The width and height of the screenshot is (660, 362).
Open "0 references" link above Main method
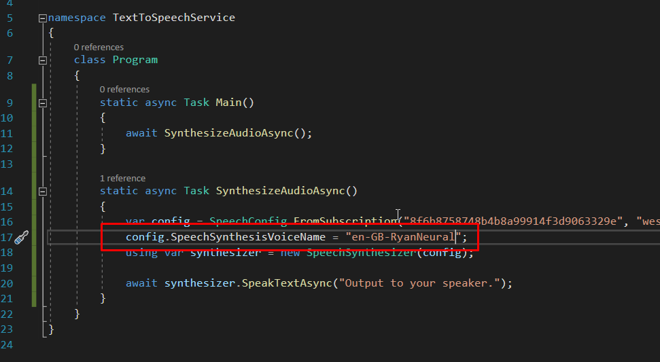coord(124,90)
